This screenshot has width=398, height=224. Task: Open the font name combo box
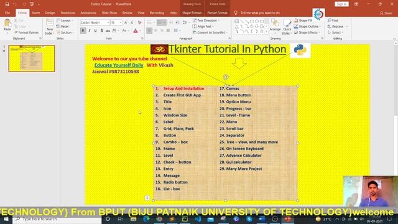[x=95, y=22]
